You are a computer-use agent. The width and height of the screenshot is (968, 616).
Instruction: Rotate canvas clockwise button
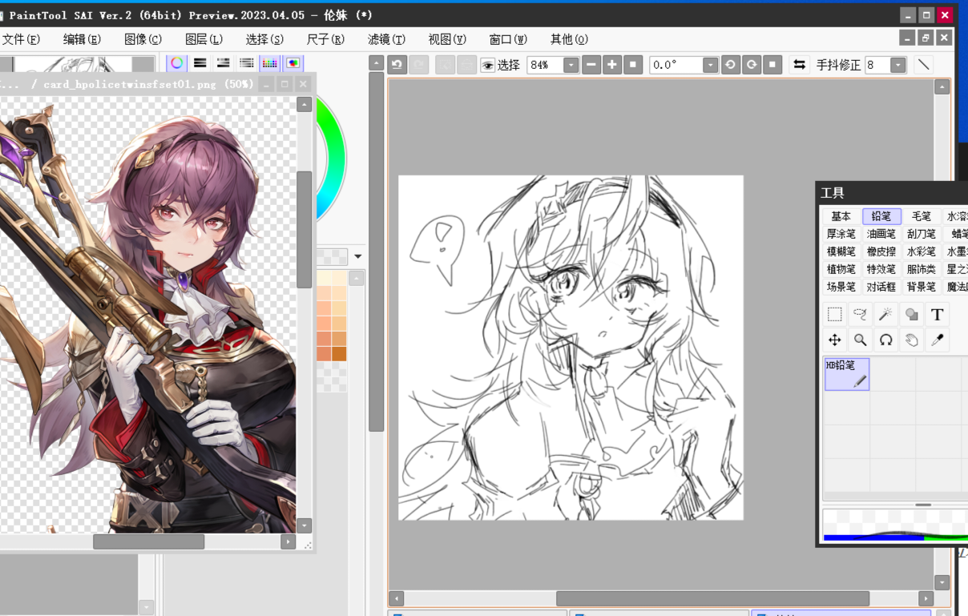[751, 65]
